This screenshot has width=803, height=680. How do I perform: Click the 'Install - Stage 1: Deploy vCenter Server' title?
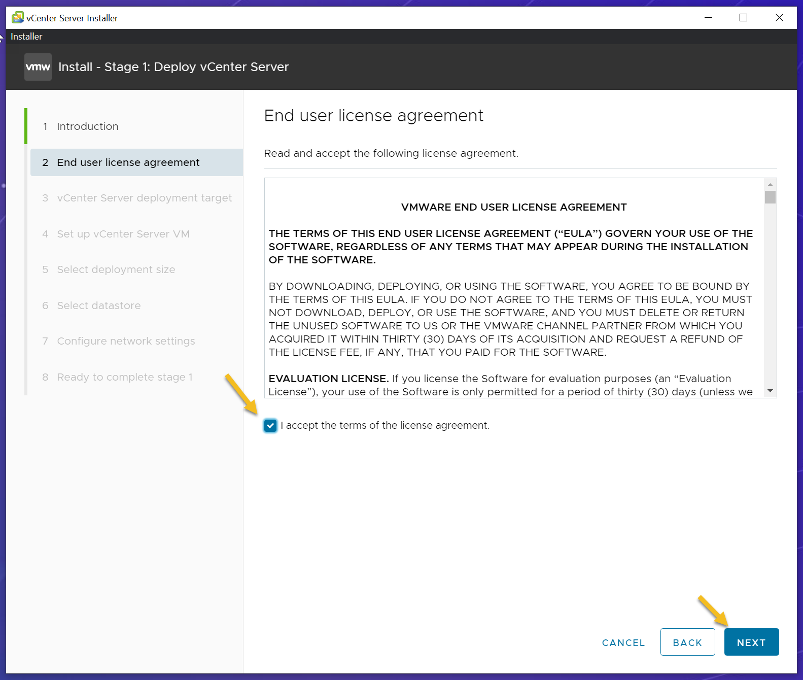coord(173,67)
